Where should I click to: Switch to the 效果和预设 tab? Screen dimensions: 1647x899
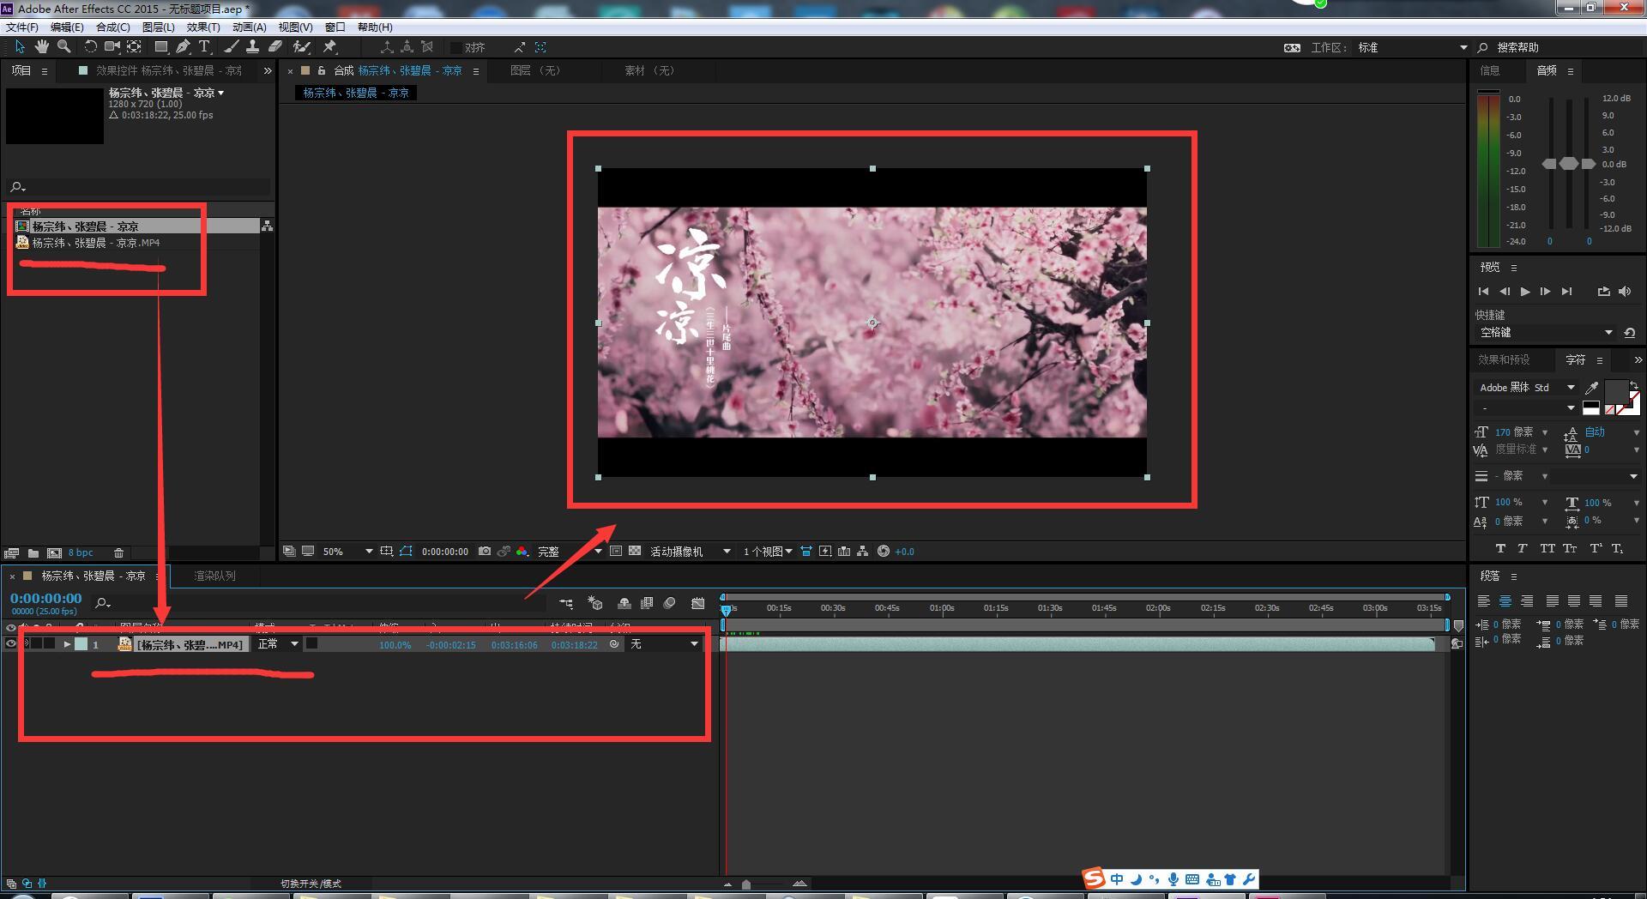[x=1504, y=360]
